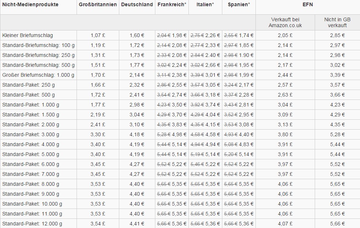Click the 2,85 € Nicht in GB value

pos(338,36)
